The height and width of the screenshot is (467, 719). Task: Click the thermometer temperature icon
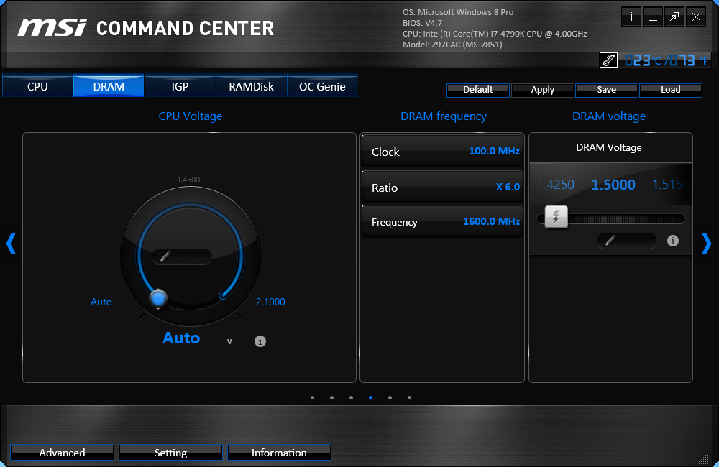click(x=608, y=60)
